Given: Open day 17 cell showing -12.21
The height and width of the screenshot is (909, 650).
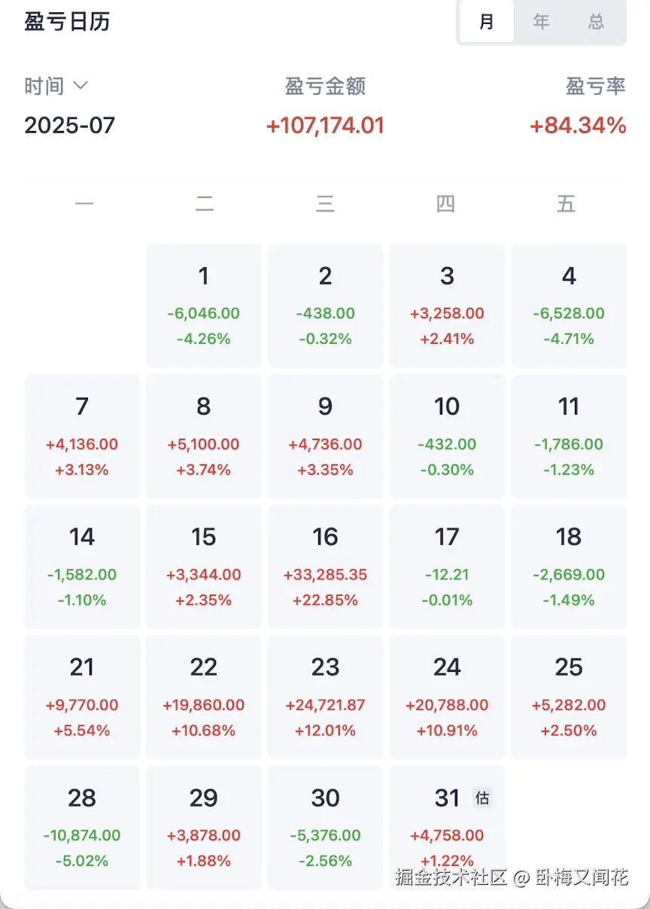Looking at the screenshot, I should point(447,567).
